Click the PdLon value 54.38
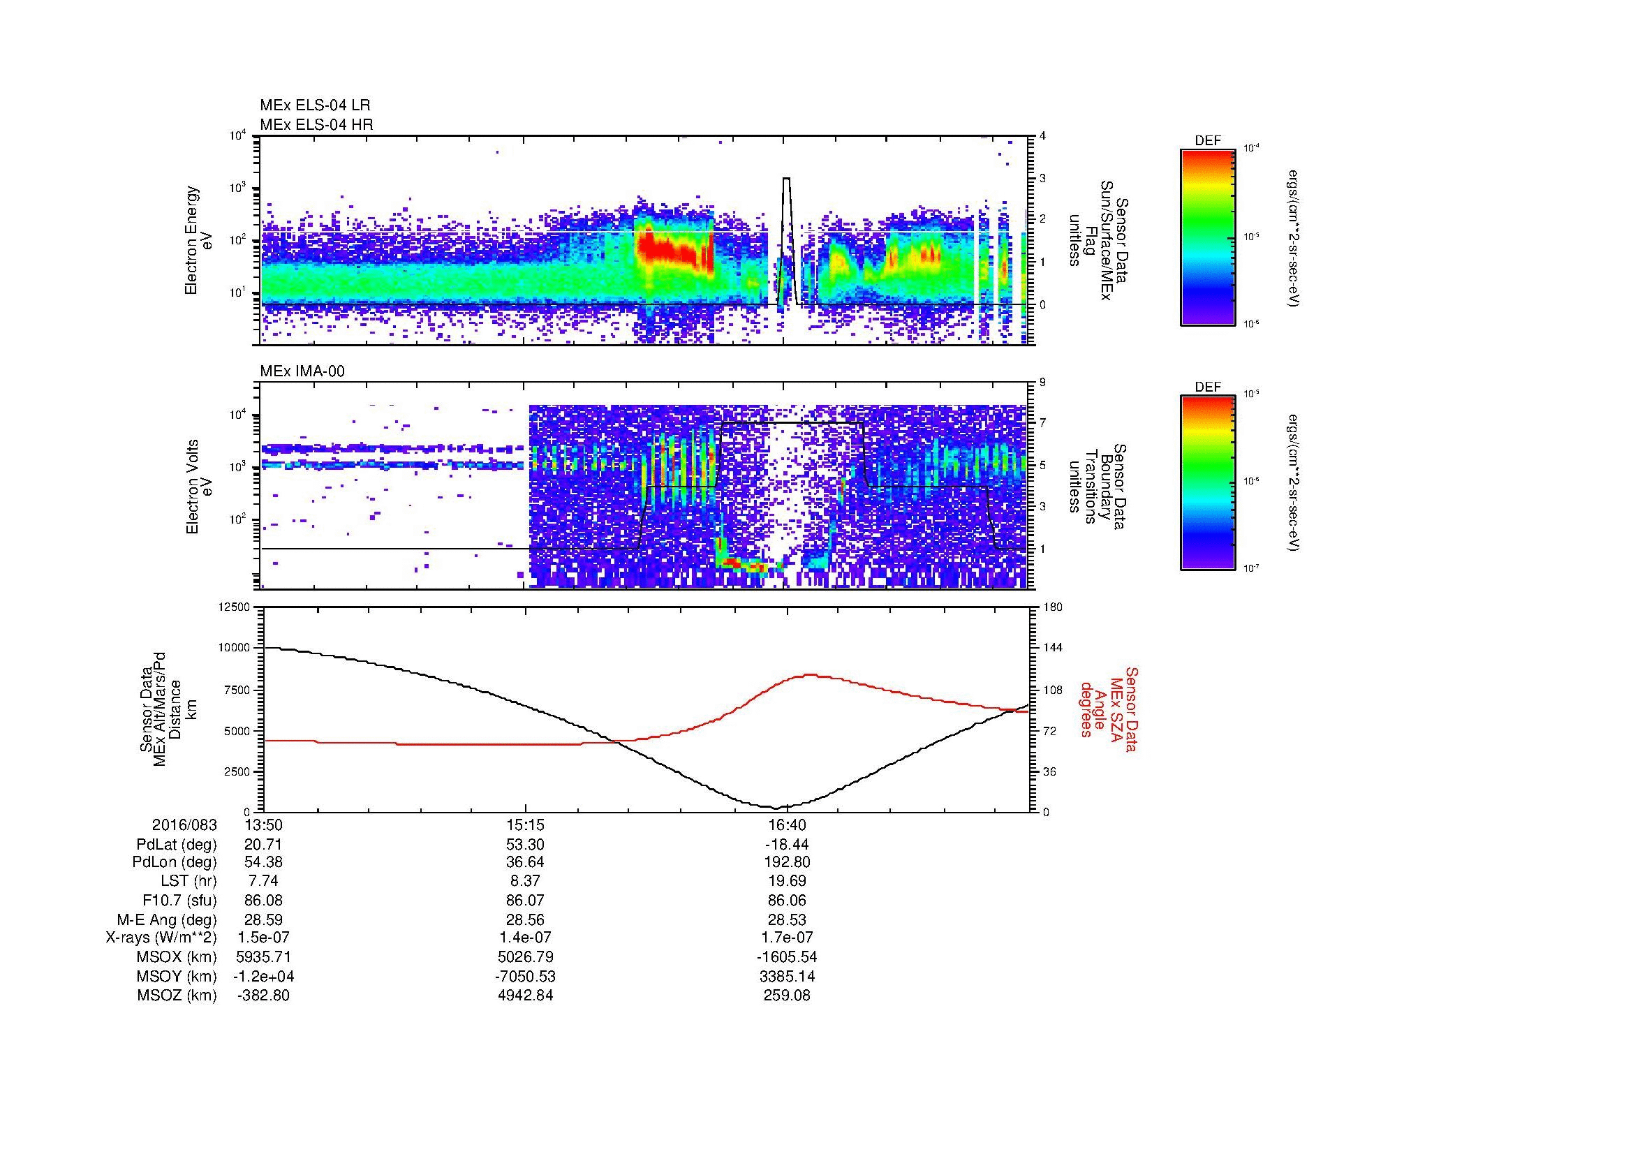1633x1154 pixels. click(x=263, y=862)
